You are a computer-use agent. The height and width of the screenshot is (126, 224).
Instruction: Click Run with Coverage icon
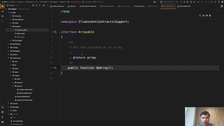click(188, 2)
